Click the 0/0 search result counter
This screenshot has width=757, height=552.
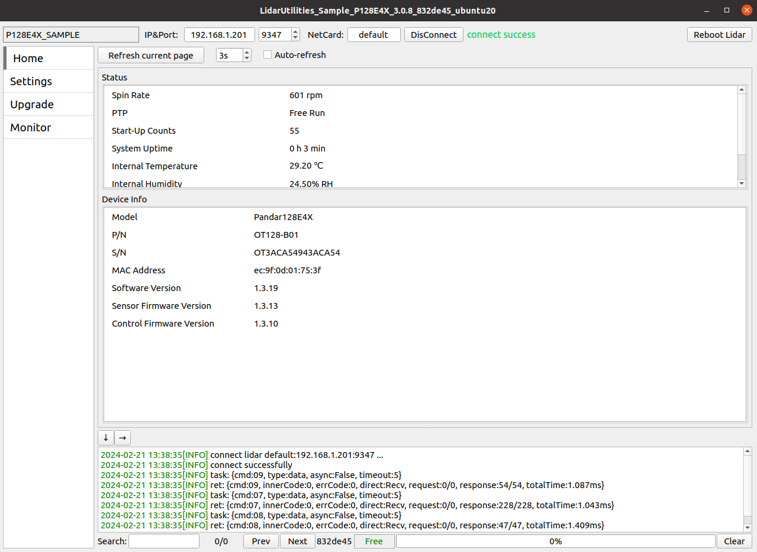coord(221,541)
